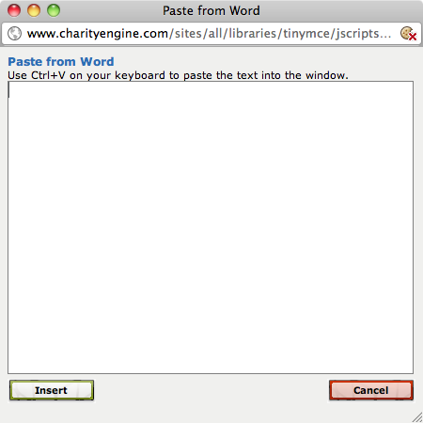
Task: Focus the large paste text area
Action: tap(211, 227)
